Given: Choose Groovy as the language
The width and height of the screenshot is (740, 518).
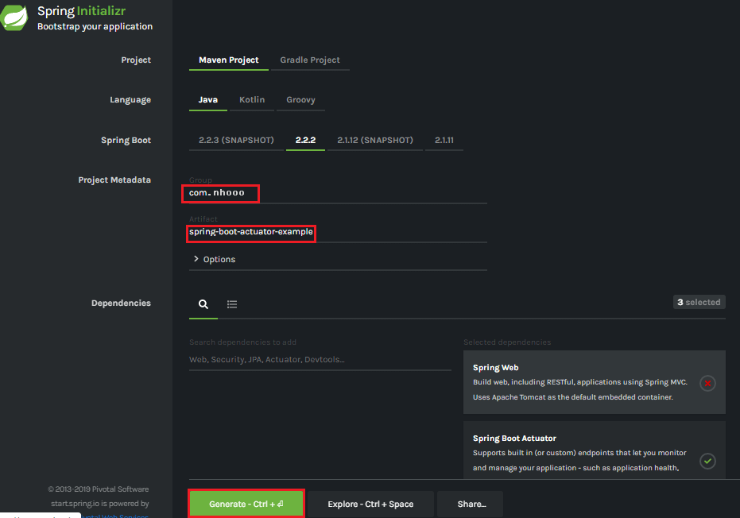Looking at the screenshot, I should [300, 99].
